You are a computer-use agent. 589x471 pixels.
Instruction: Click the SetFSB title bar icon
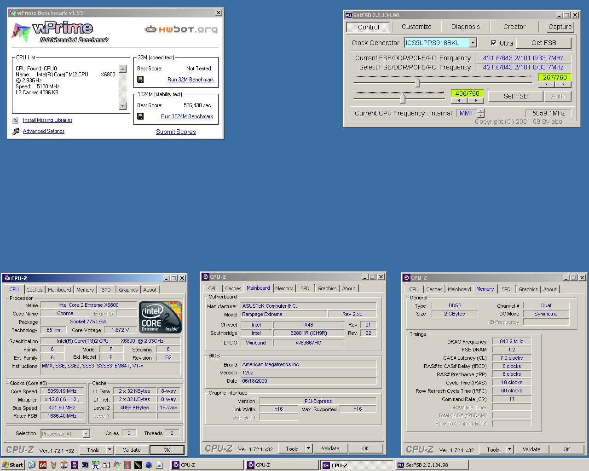pyautogui.click(x=349, y=15)
